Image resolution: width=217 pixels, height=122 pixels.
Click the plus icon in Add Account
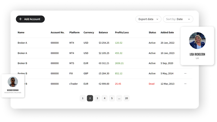[x=20, y=19]
